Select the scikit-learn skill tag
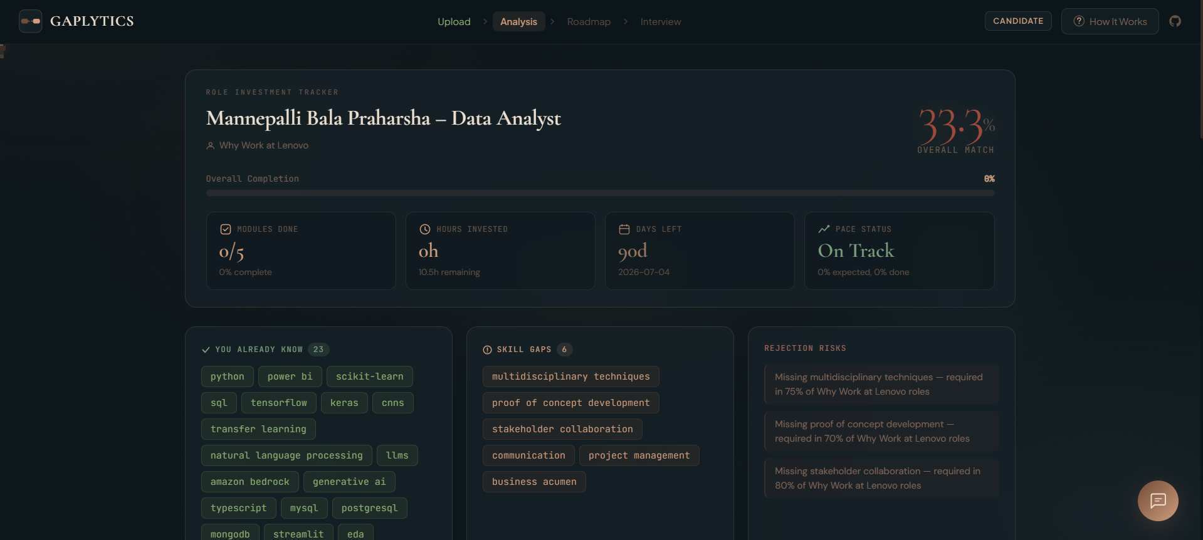Viewport: 1203px width, 540px height. click(370, 376)
